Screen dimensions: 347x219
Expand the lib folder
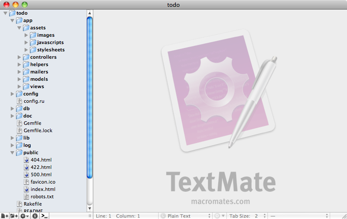(13, 138)
